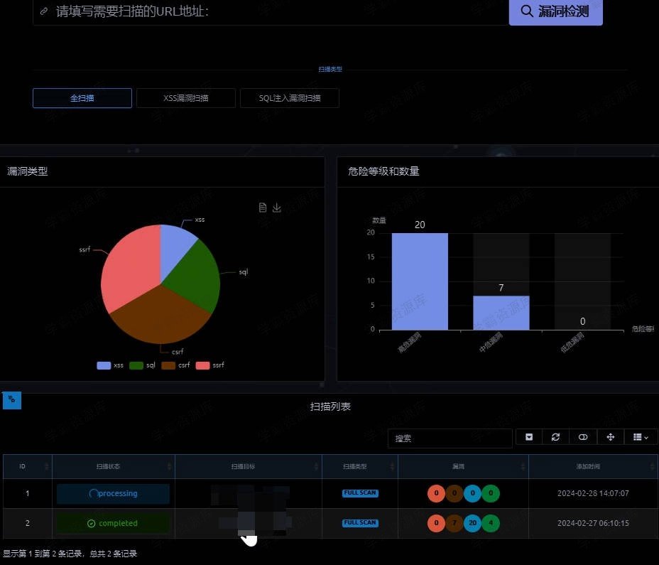Sort table by ID column

click(27, 466)
